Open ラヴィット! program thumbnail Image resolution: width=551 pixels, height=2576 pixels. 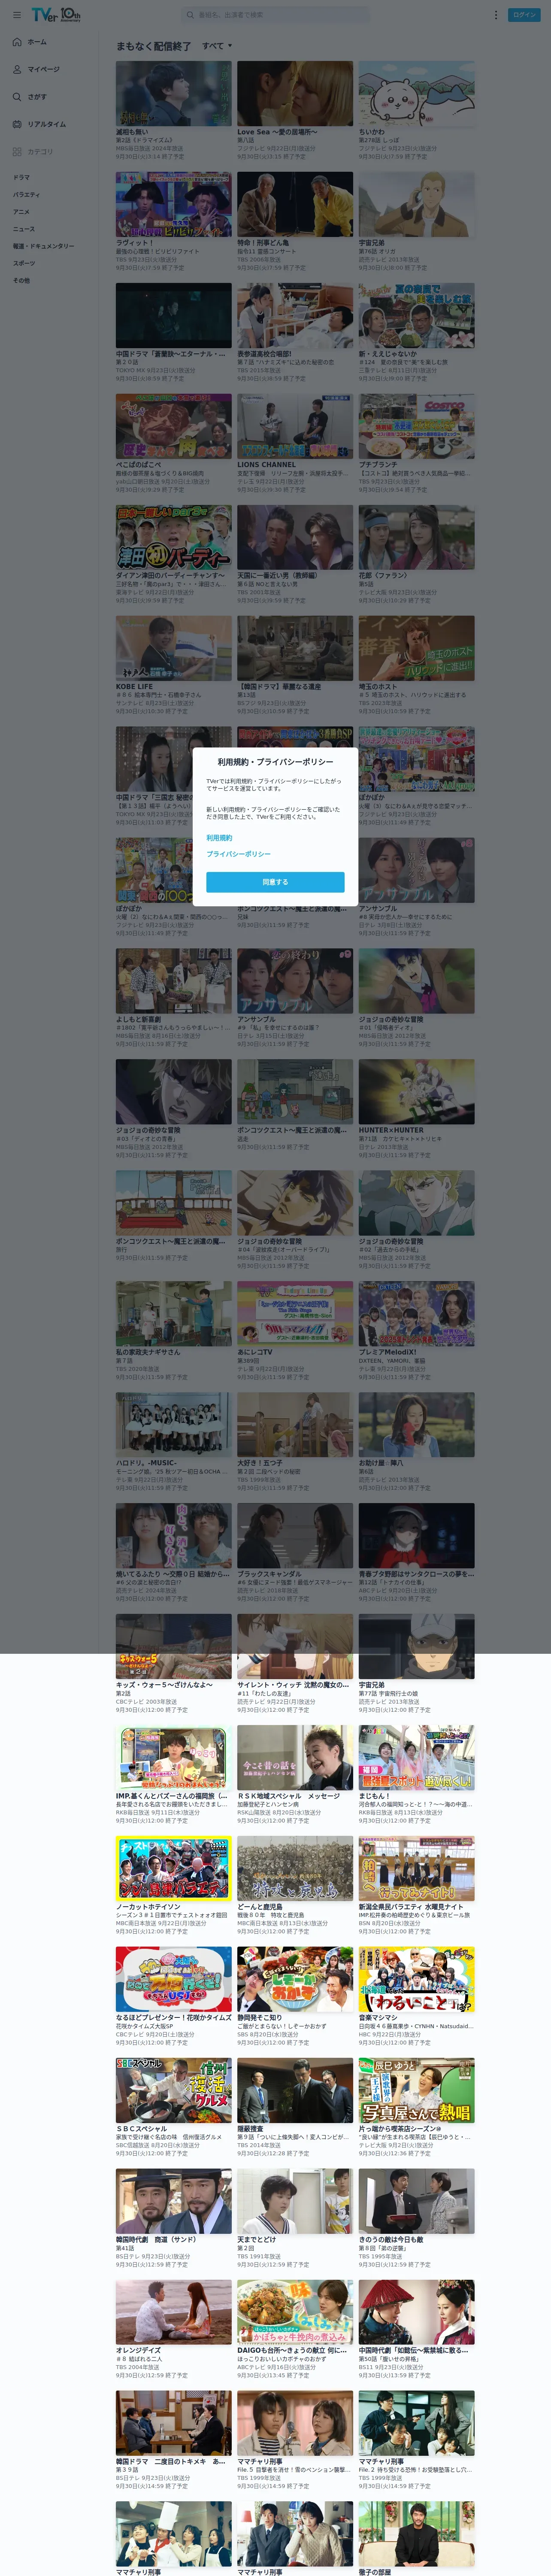173,205
